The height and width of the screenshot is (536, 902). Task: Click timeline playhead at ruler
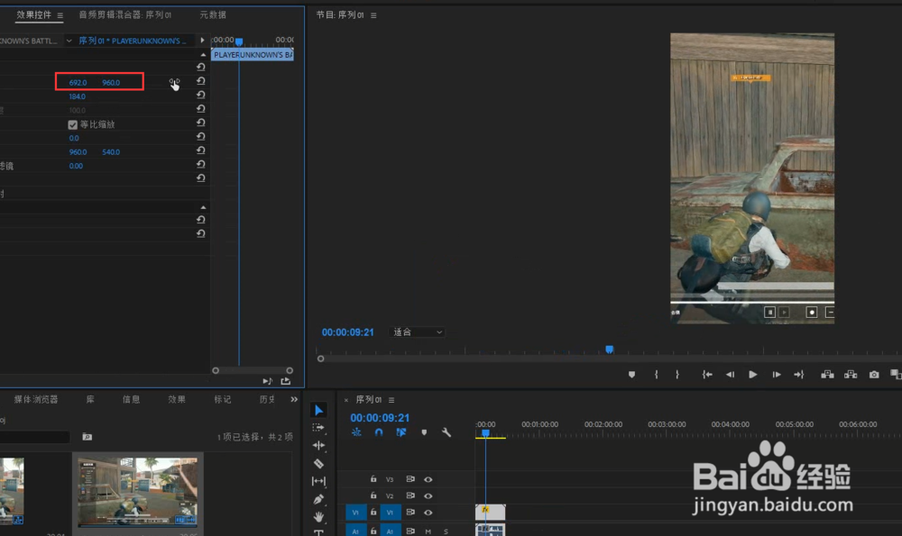pyautogui.click(x=485, y=432)
